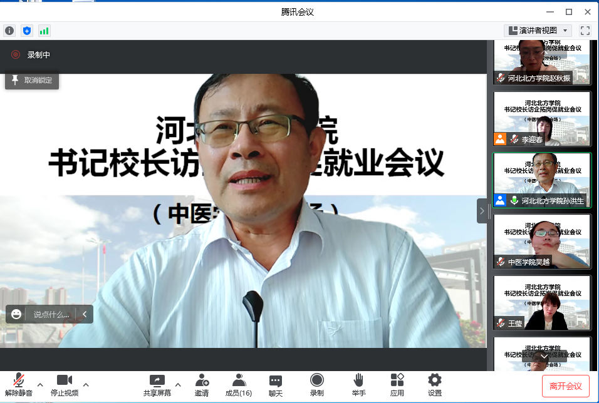This screenshot has height=403, width=599.
Task: Expand video options arrow beside 停止视频
Action: (x=86, y=385)
